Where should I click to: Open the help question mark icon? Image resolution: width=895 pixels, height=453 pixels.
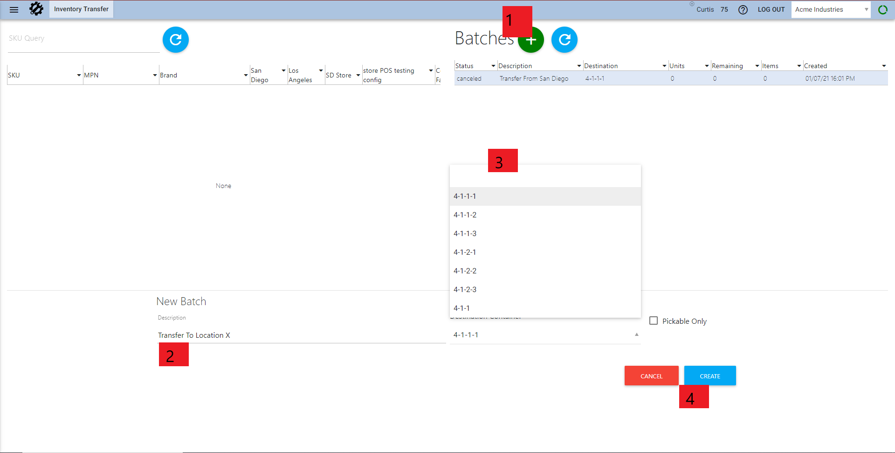point(743,10)
